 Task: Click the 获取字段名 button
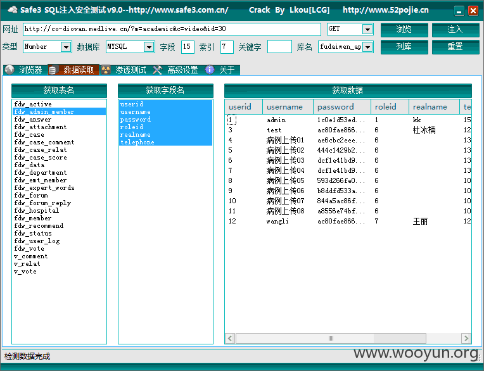165,91
